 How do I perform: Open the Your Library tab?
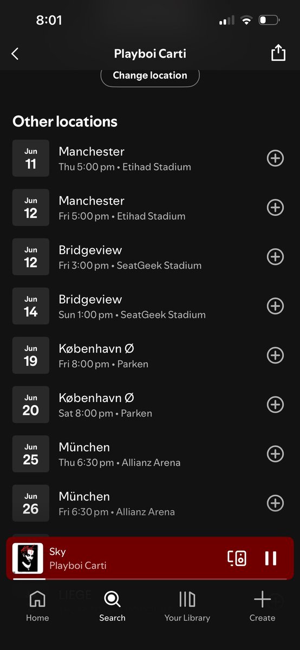[187, 607]
